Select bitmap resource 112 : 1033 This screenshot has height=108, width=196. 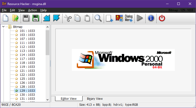pyautogui.click(x=27, y=47)
